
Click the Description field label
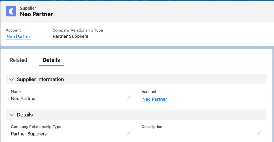click(x=152, y=127)
